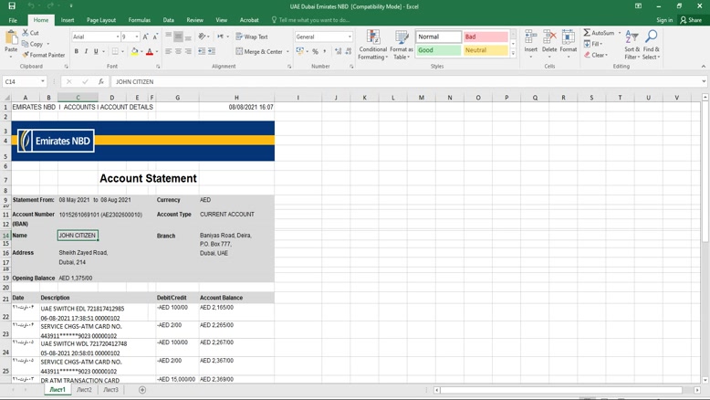This screenshot has width=710, height=400.
Task: Open the Clear dropdown
Action: click(x=596, y=55)
